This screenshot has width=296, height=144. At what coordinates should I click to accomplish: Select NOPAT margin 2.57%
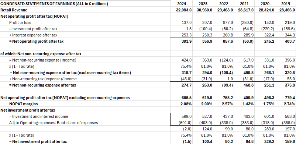pyautogui.click(x=228, y=104)
